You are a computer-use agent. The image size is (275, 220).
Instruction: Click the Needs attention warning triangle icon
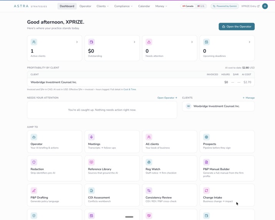(149, 42)
